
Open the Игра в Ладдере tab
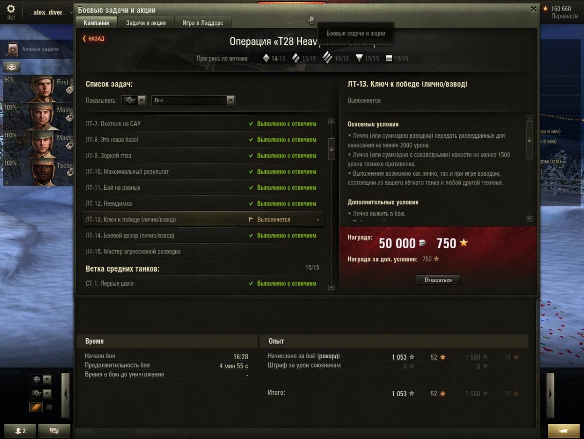pos(202,23)
